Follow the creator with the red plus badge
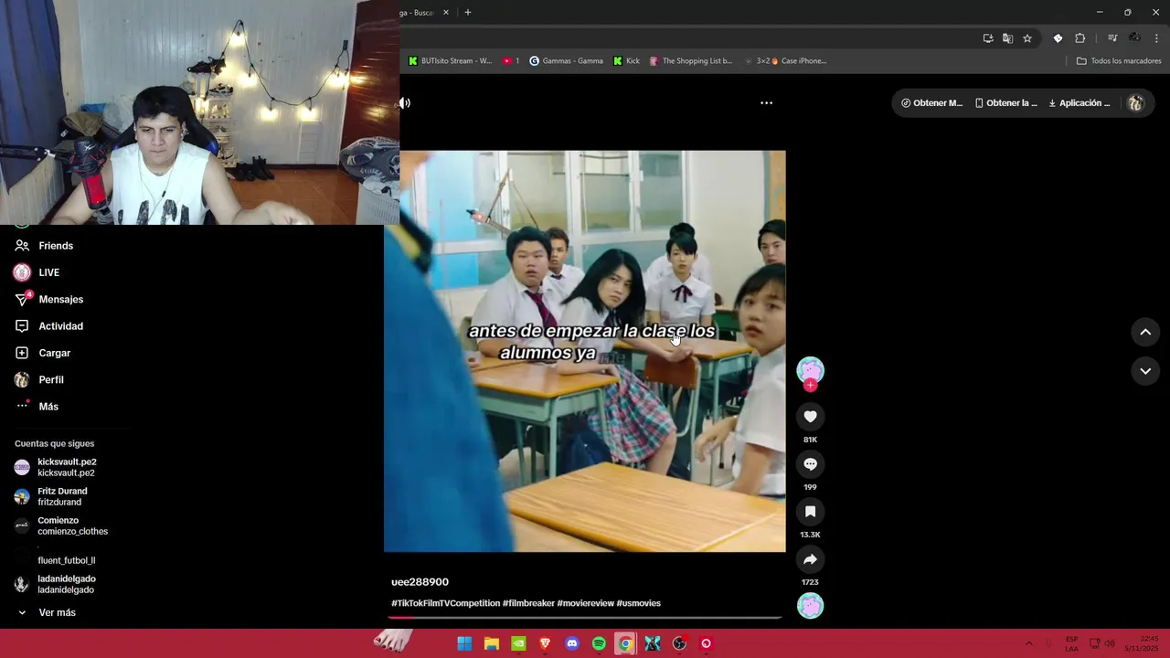This screenshot has width=1170, height=658. [810, 386]
